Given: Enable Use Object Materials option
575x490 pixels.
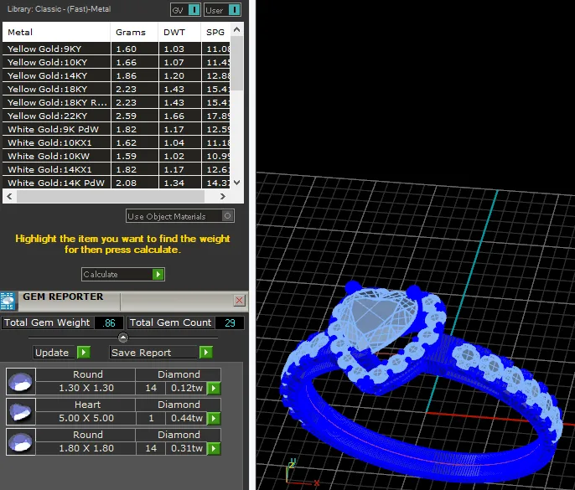Looking at the screenshot, I should coord(180,216).
